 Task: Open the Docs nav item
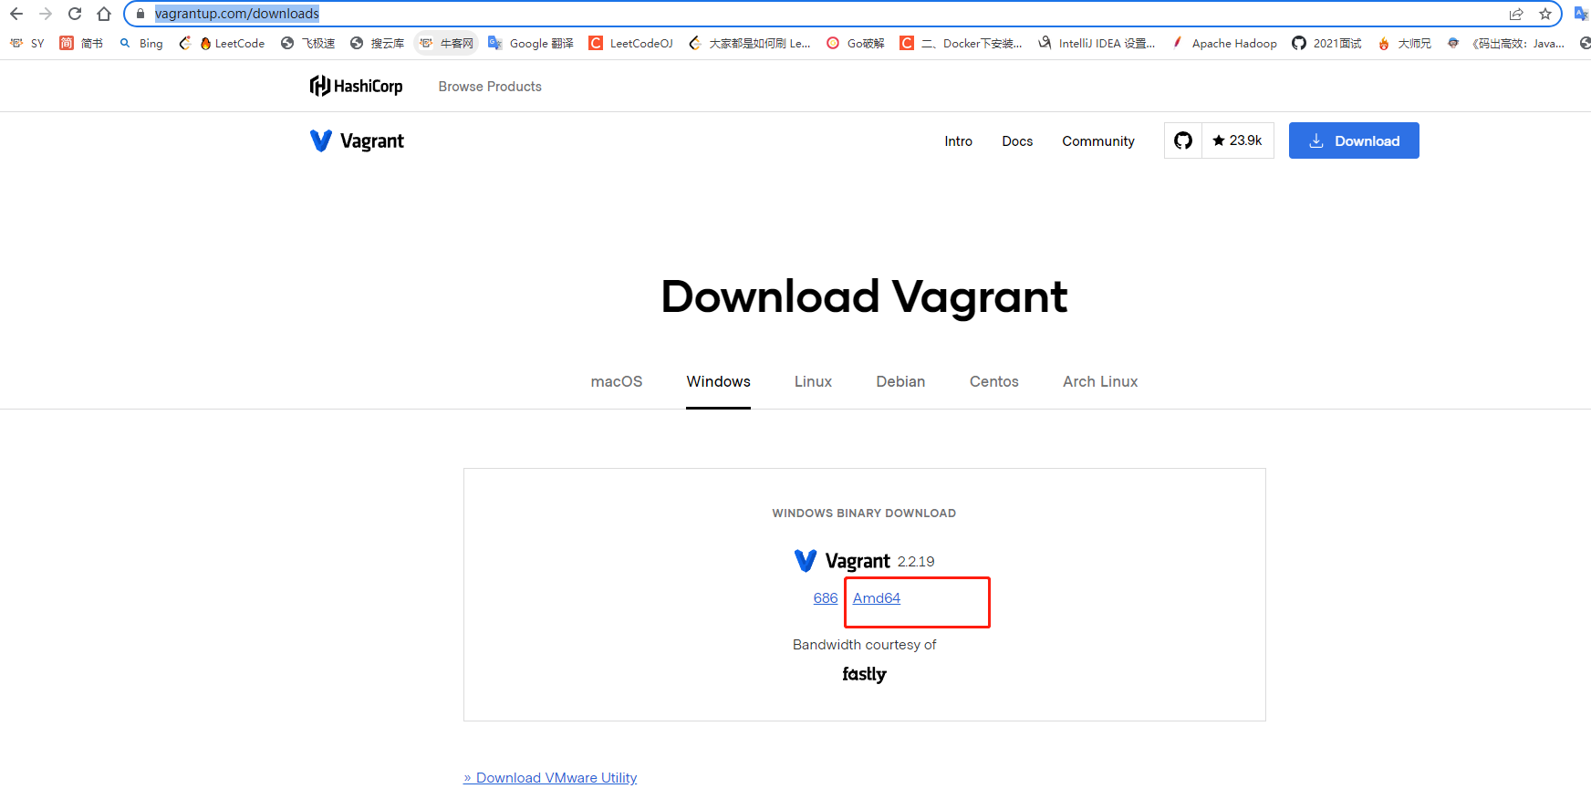[1017, 141]
